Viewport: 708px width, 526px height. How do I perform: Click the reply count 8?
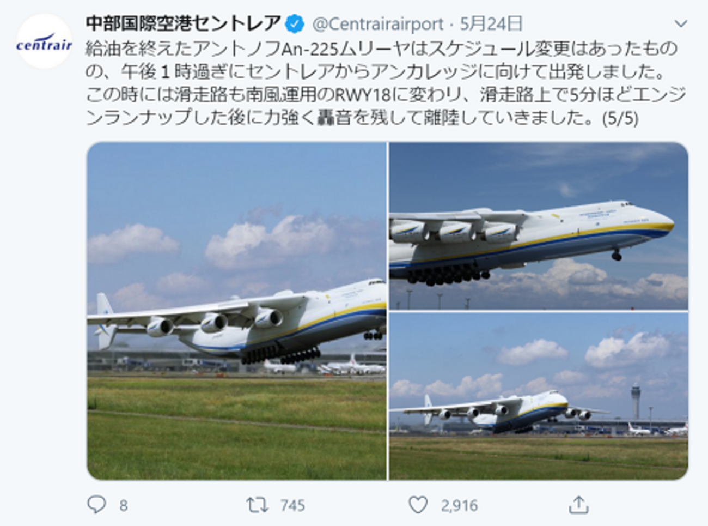[x=124, y=506]
